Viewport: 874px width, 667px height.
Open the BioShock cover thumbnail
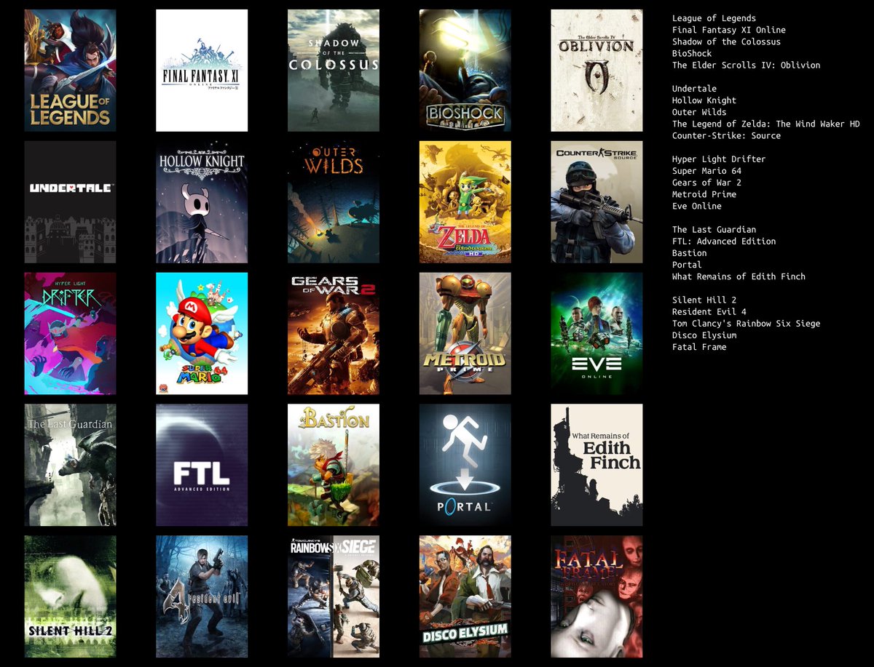click(465, 70)
